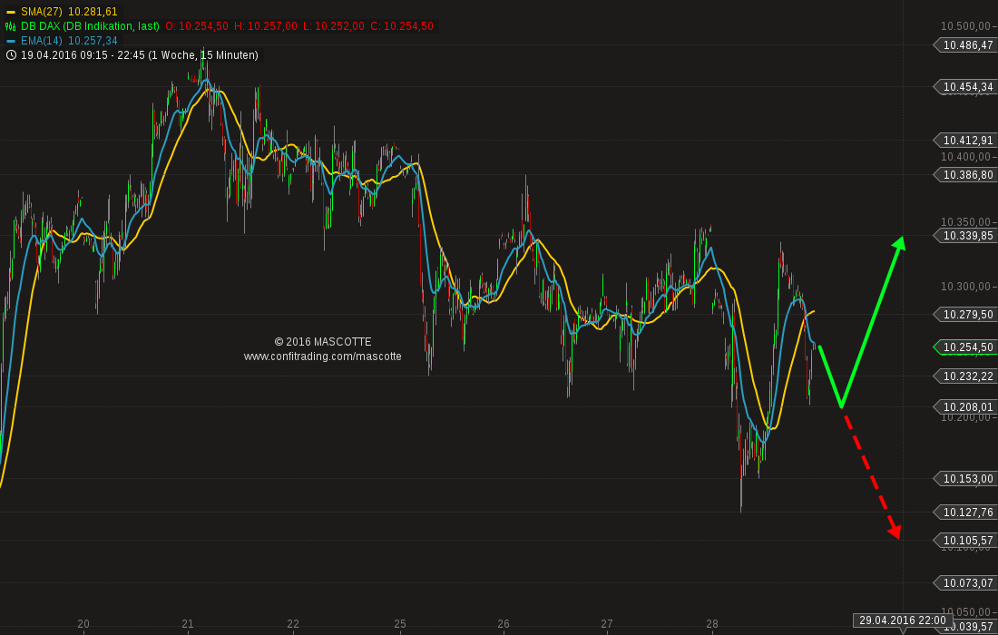This screenshot has width=998, height=635.
Task: Click the green current price tag 10.254,50
Action: click(x=964, y=347)
